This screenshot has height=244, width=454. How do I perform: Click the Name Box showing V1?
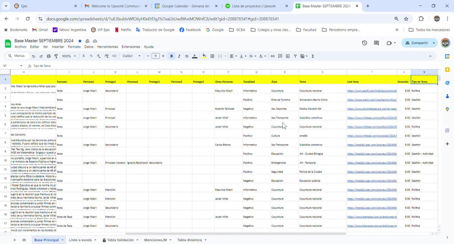click(12, 66)
